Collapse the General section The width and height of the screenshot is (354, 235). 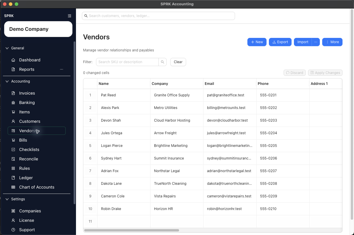pos(7,48)
